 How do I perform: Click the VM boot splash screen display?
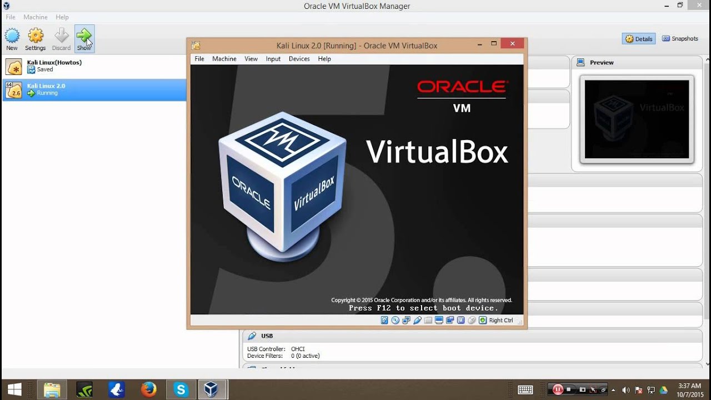[357, 189]
